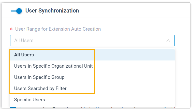Click the All Users placeholder text in the field
The width and height of the screenshot is (193, 111).
(x=24, y=41)
